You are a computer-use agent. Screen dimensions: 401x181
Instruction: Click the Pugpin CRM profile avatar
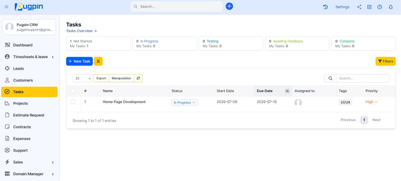pos(9,27)
